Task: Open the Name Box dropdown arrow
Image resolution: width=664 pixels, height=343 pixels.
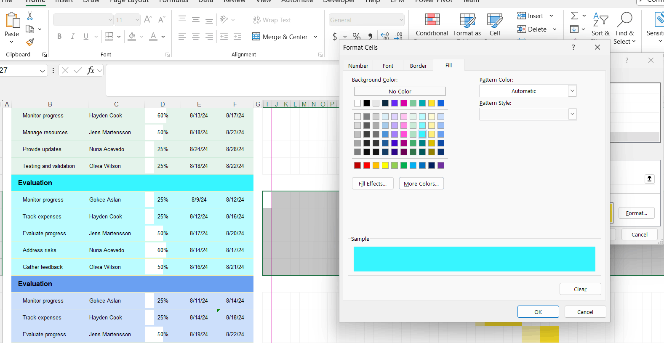Action: [x=42, y=71]
